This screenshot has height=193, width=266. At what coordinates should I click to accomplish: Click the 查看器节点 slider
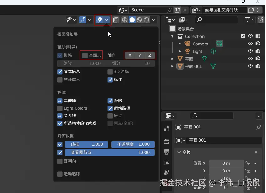pos(110,152)
